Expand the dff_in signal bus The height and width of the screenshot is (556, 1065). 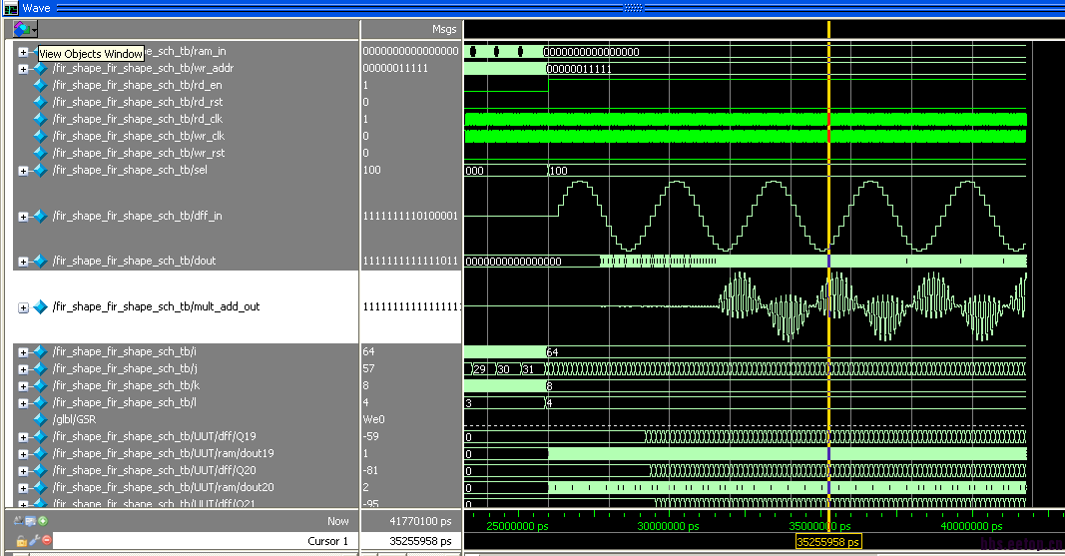(23, 216)
